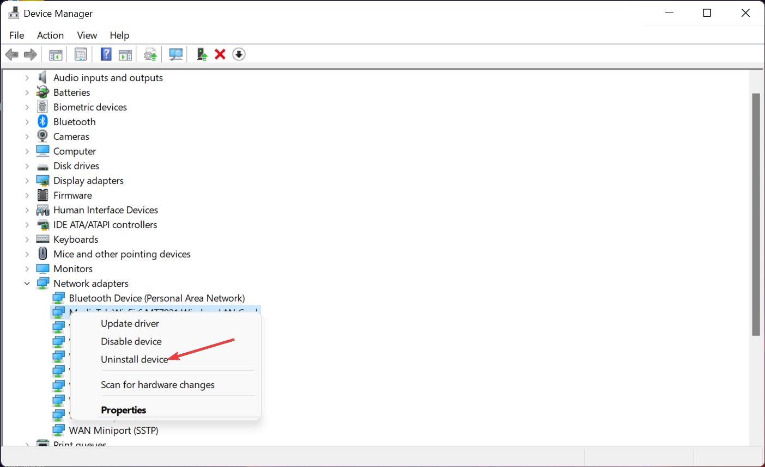Open the Help question-mark toolbar icon

point(106,54)
